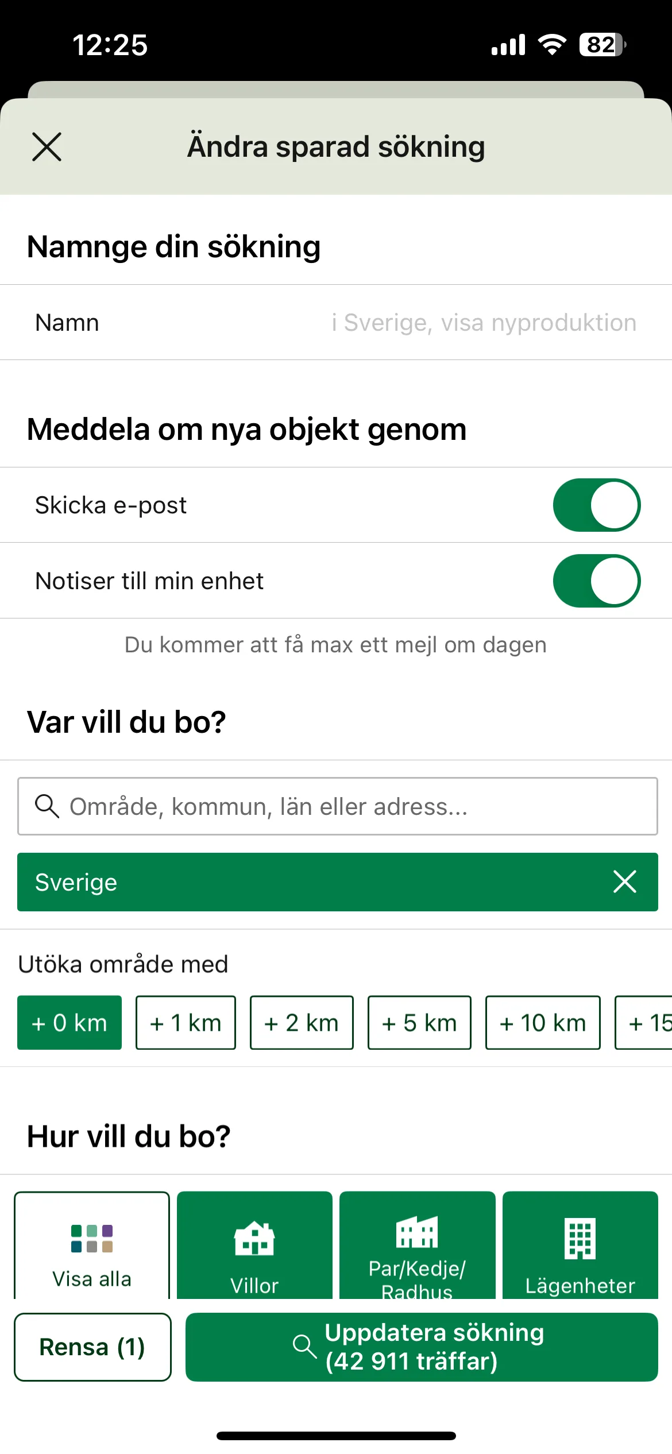Turn off Notiser till min enhet
This screenshot has width=672, height=1454.
[597, 581]
